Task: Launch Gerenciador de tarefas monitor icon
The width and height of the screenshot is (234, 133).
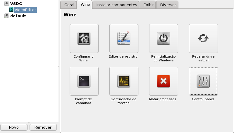Action: [x=124, y=81]
